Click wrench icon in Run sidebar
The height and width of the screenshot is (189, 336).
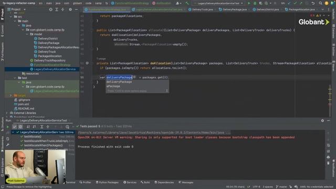pos(8,145)
